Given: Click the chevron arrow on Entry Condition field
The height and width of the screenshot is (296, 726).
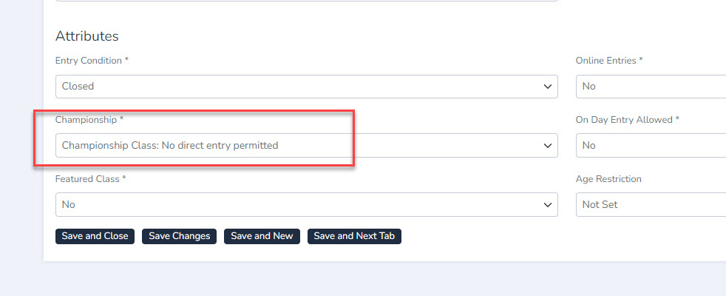Looking at the screenshot, I should point(548,87).
